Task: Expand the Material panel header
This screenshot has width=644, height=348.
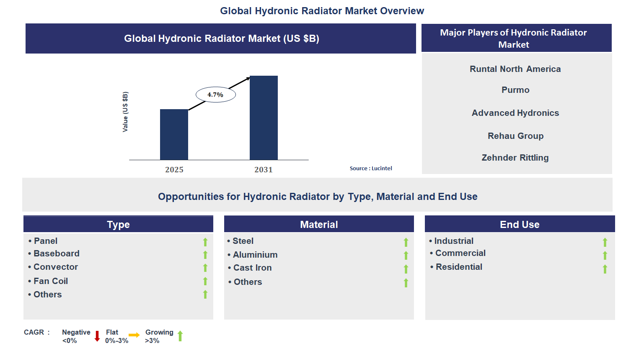Action: (319, 224)
